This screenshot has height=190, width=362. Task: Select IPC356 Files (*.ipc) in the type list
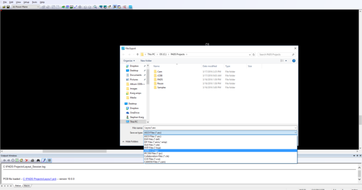coord(220,153)
